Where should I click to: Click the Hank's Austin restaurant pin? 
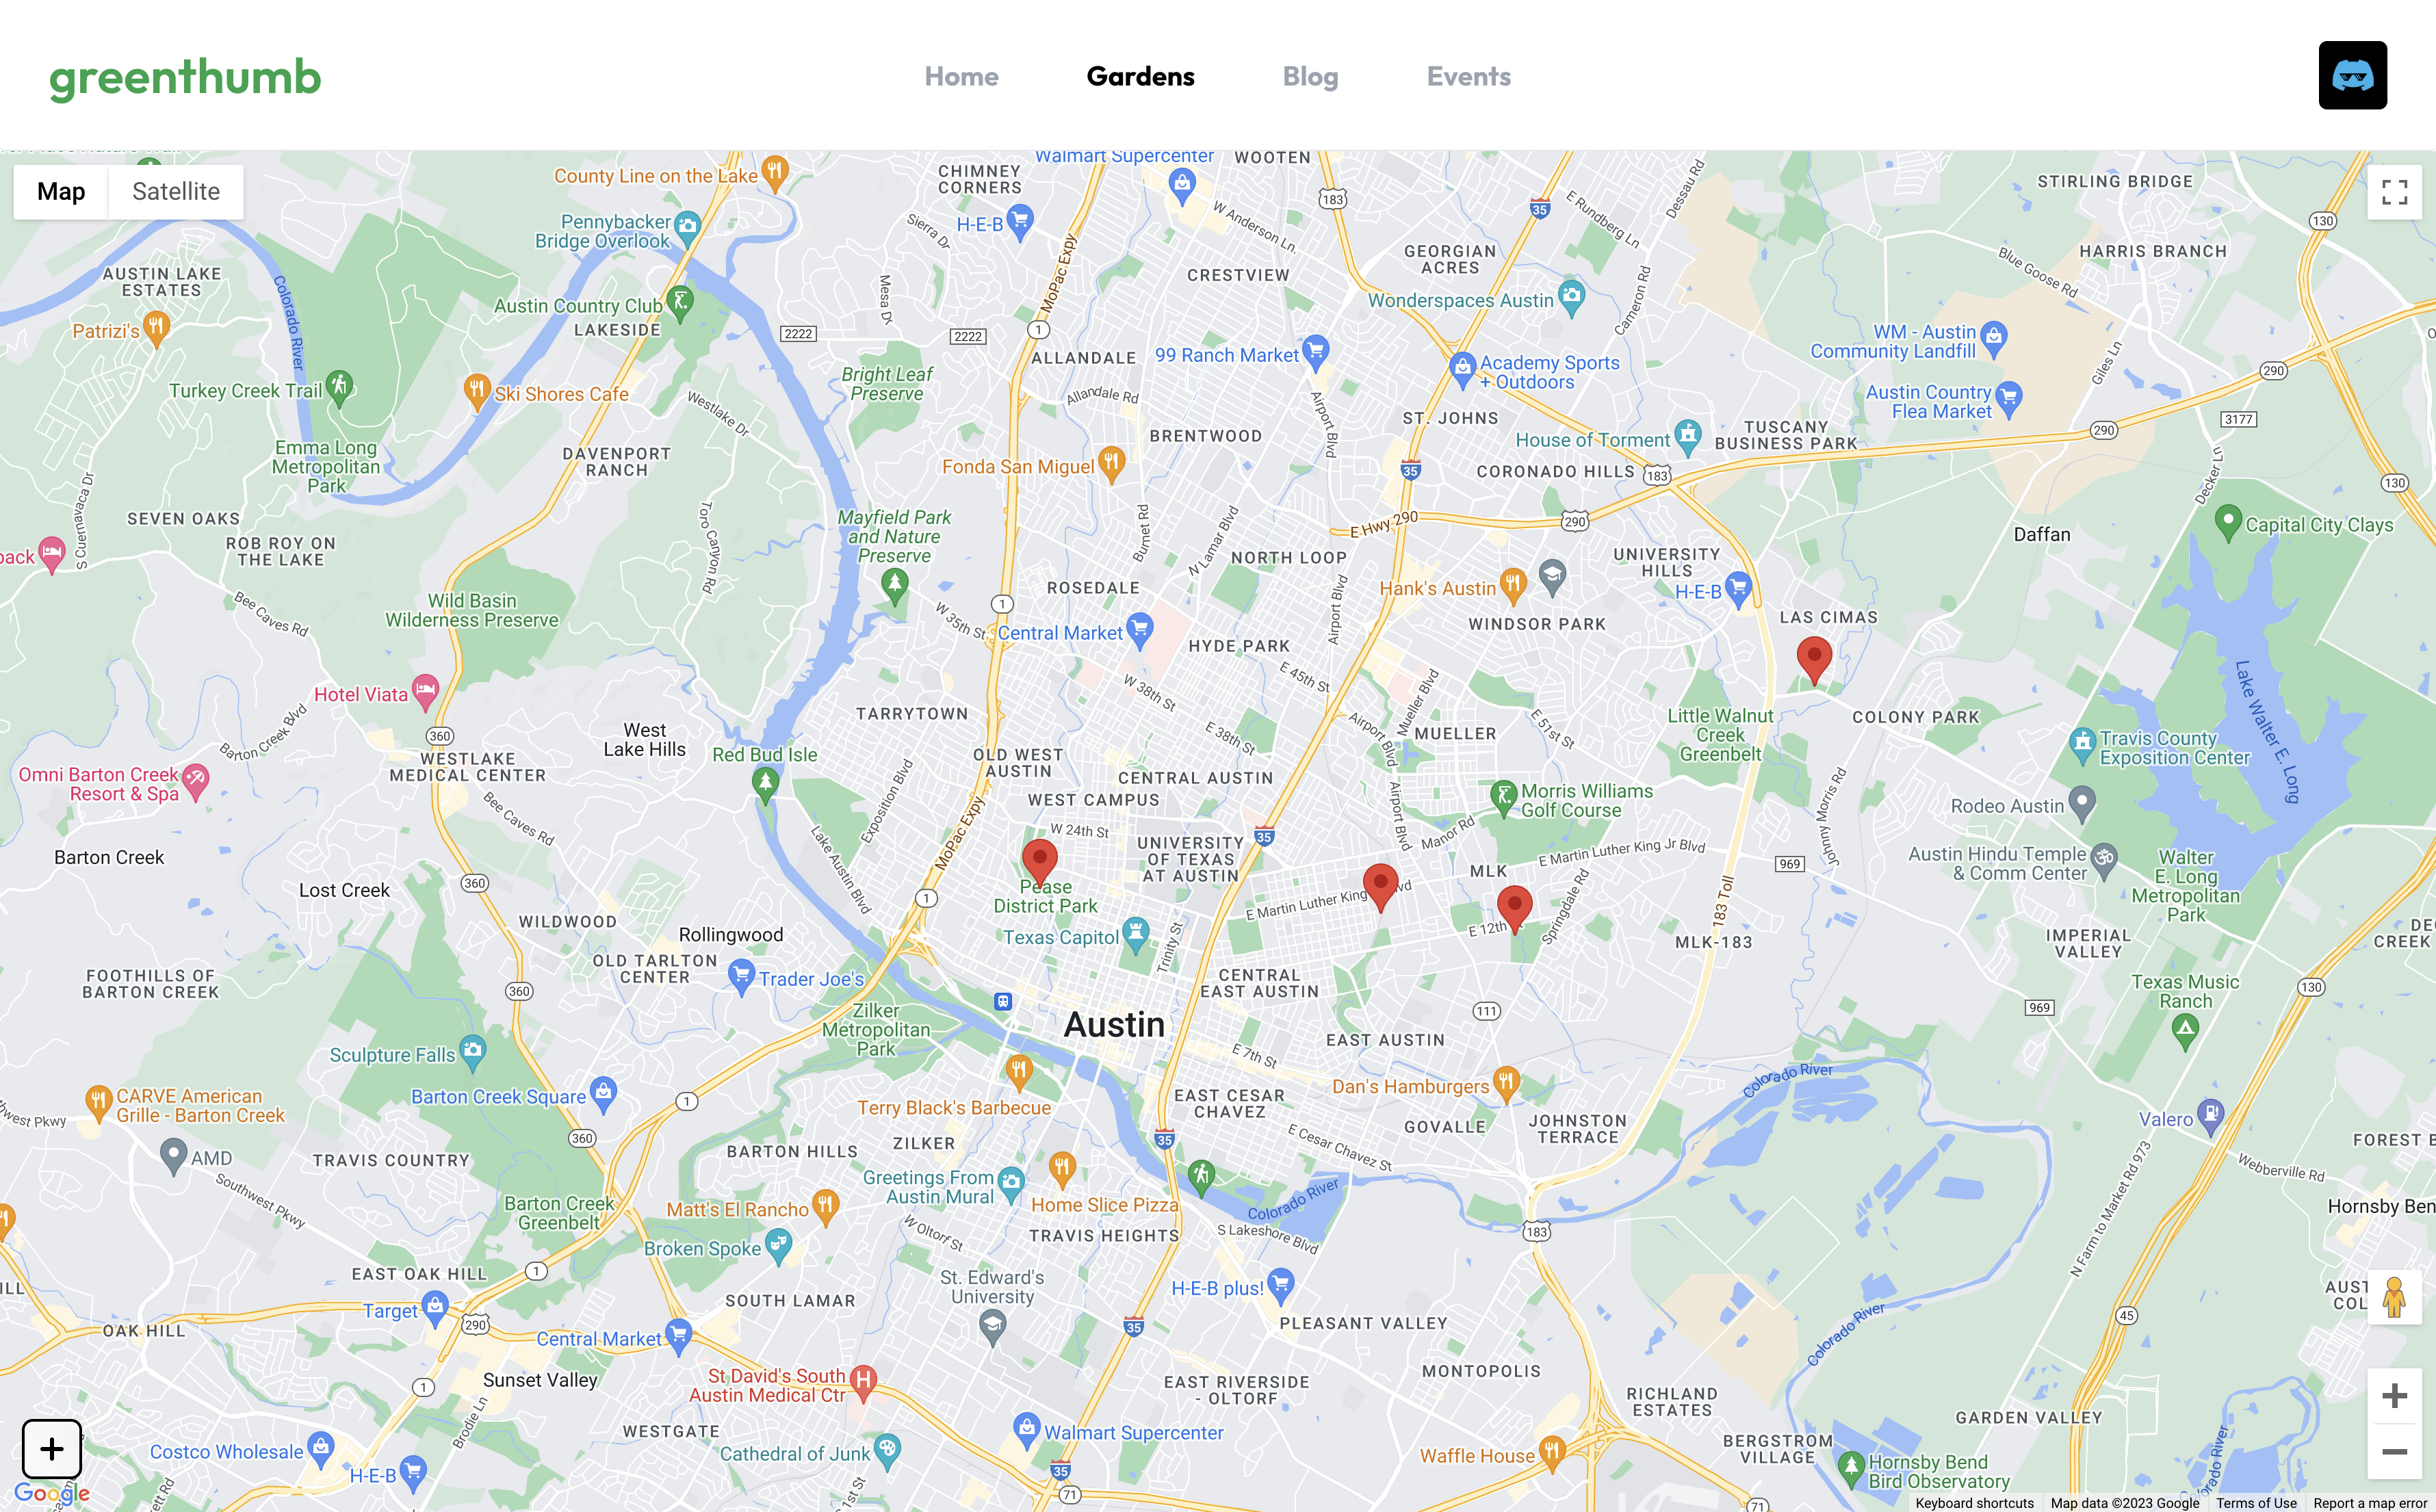click(1513, 587)
